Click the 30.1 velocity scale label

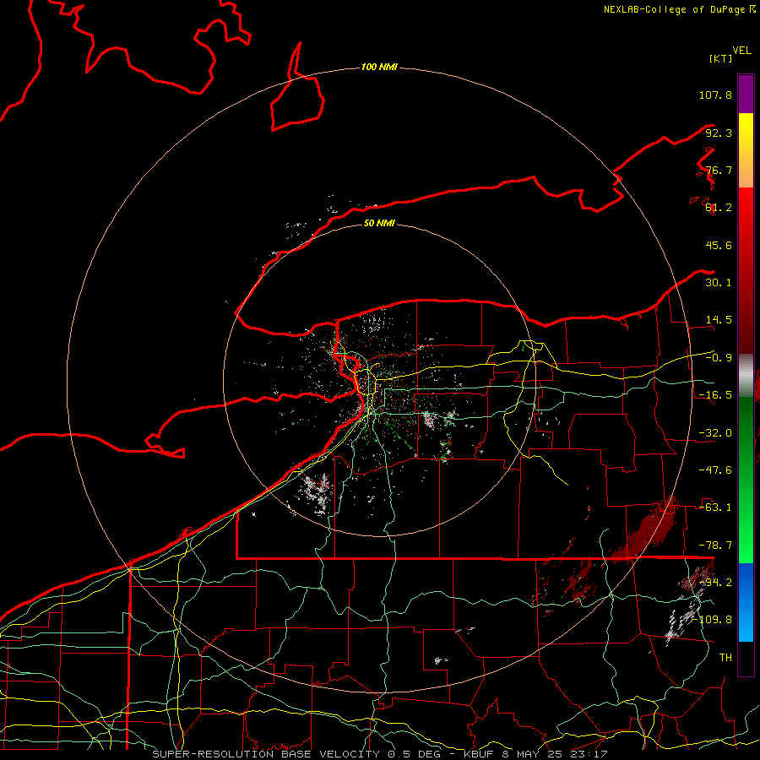click(719, 283)
